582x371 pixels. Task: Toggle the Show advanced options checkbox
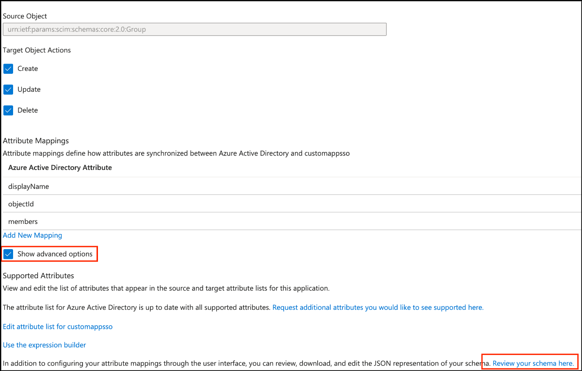(x=8, y=254)
